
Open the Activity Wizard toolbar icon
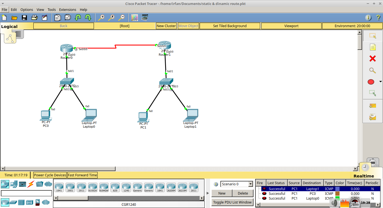tap(45, 18)
